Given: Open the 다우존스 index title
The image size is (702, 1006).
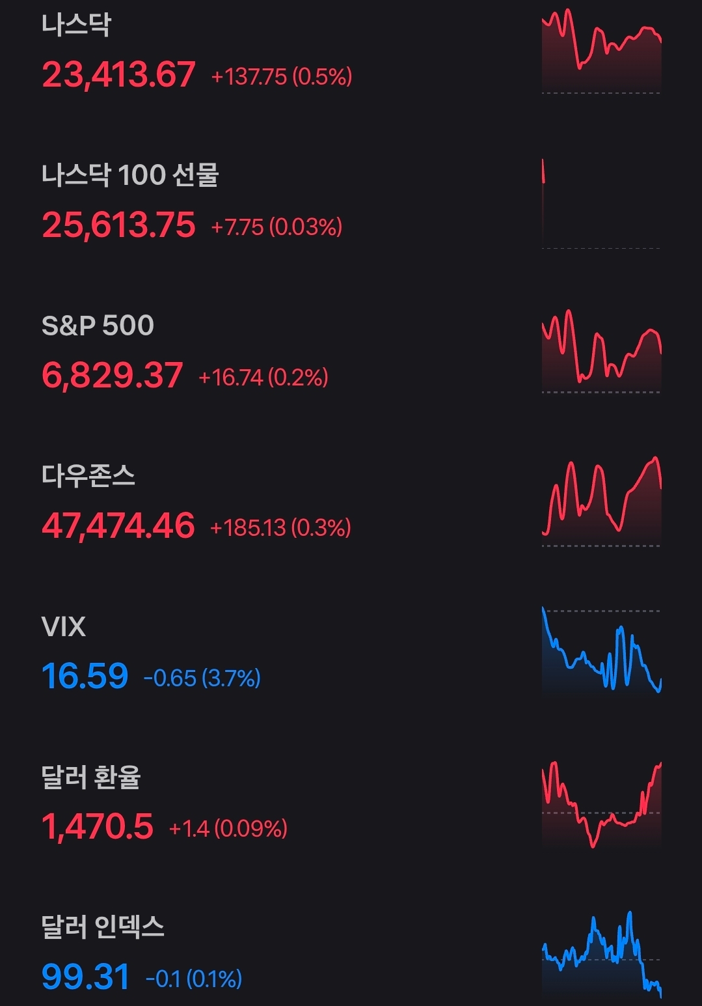Looking at the screenshot, I should point(88,476).
